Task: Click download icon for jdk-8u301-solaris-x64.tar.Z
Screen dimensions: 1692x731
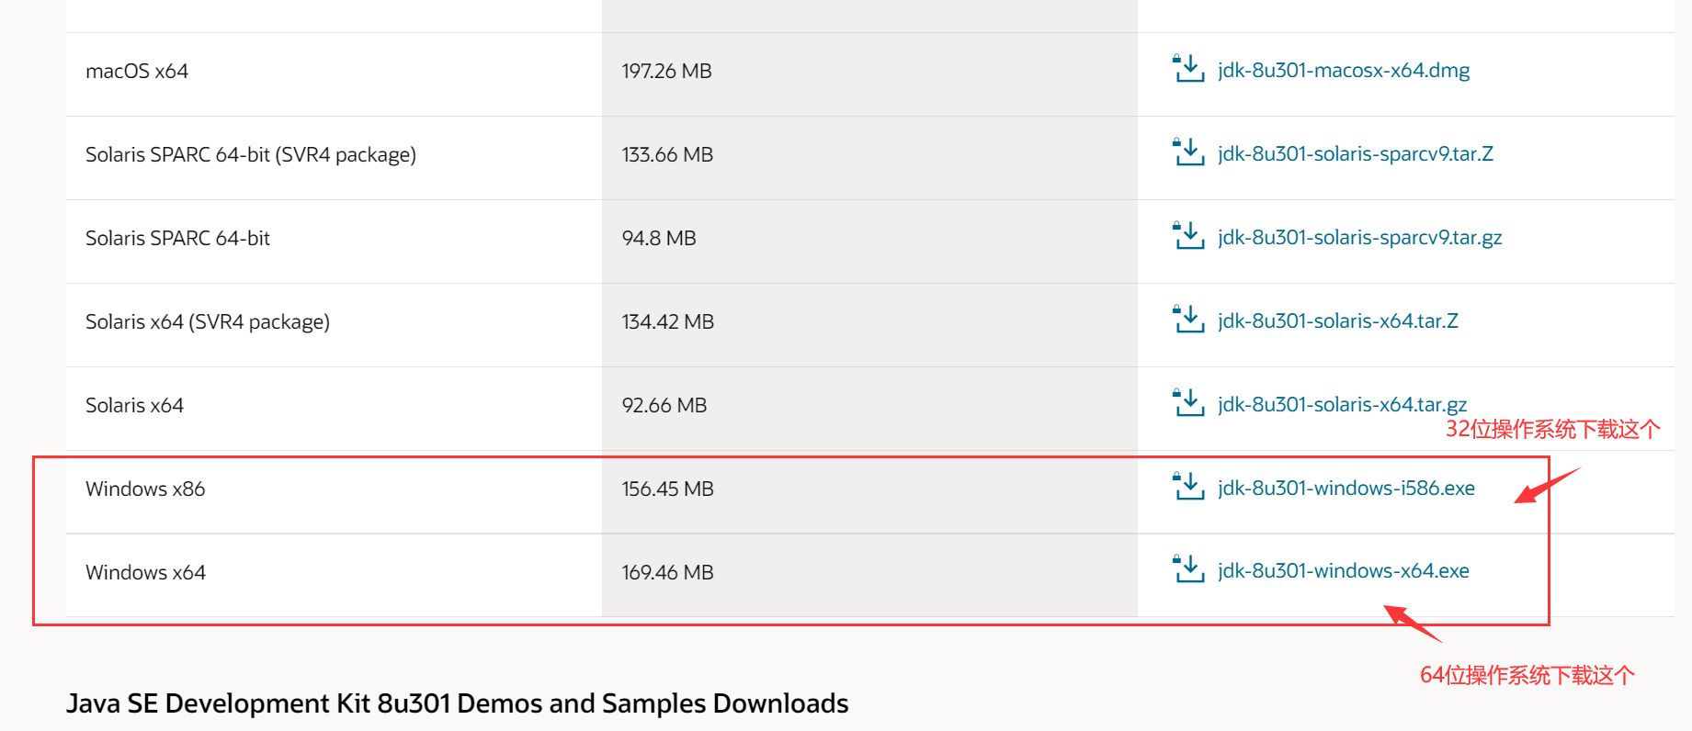Action: pos(1188,320)
